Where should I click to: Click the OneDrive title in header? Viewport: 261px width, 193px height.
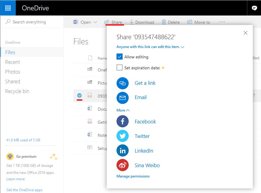tap(36, 8)
